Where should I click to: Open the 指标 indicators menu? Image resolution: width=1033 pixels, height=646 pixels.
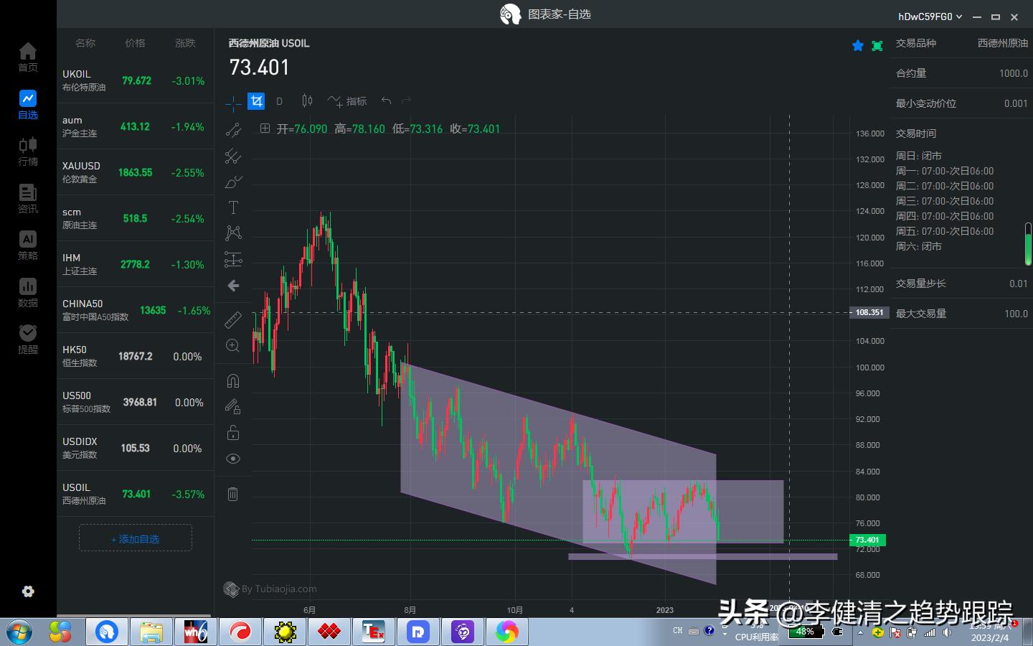click(347, 101)
